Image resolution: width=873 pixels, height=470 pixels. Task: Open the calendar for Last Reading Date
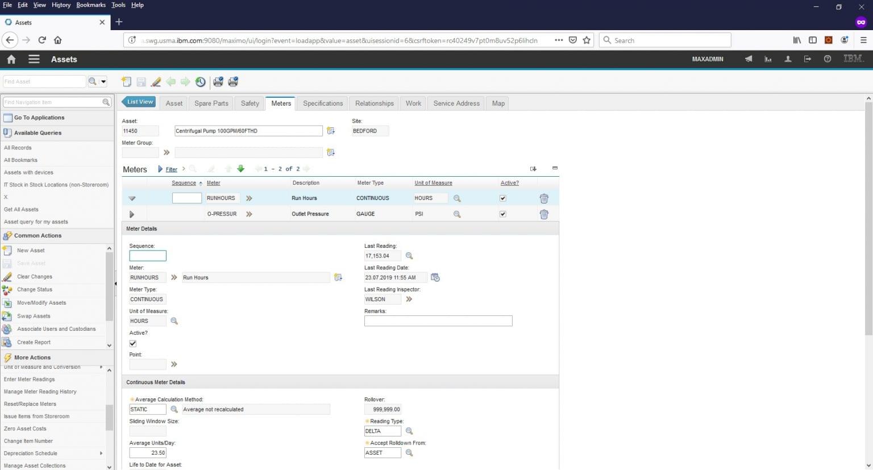coord(435,277)
